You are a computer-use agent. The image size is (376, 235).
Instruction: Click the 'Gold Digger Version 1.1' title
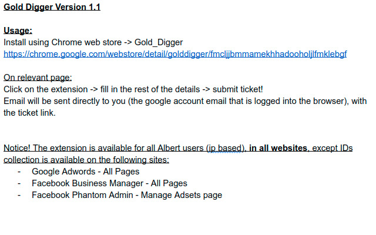pos(52,8)
